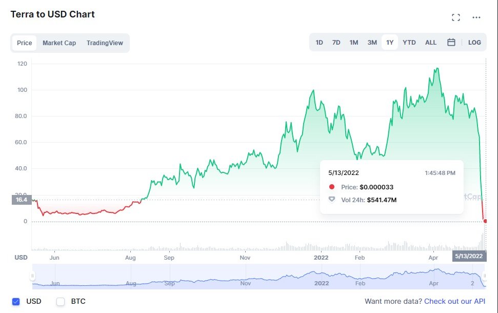This screenshot has width=498, height=313.
Task: Click the Terra to USD Chart heading
Action: pyautogui.click(x=53, y=14)
